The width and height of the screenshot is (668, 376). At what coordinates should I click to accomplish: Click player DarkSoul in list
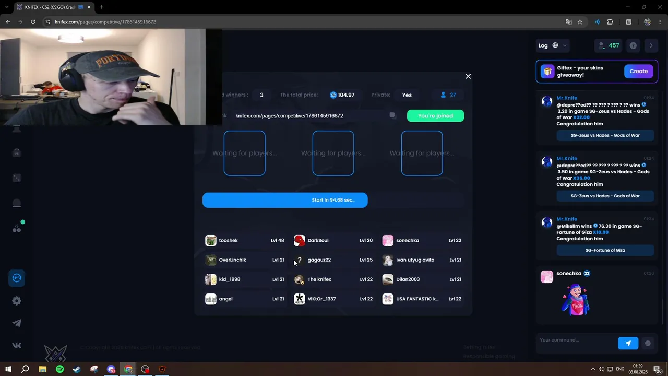[333, 240]
